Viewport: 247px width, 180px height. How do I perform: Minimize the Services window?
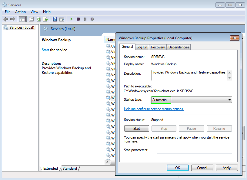(220, 5)
